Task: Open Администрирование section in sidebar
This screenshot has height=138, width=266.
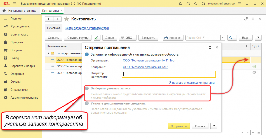Action: pyautogui.click(x=24, y=98)
